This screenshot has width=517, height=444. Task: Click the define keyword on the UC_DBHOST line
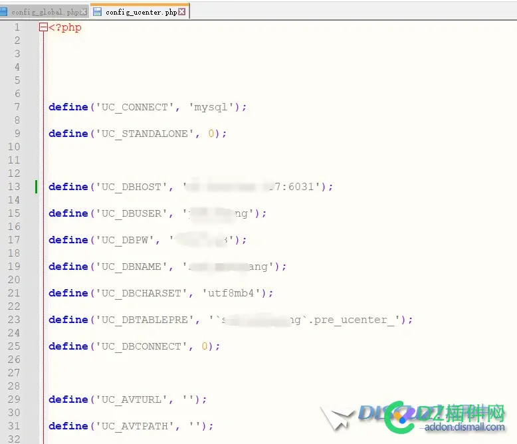click(x=68, y=187)
